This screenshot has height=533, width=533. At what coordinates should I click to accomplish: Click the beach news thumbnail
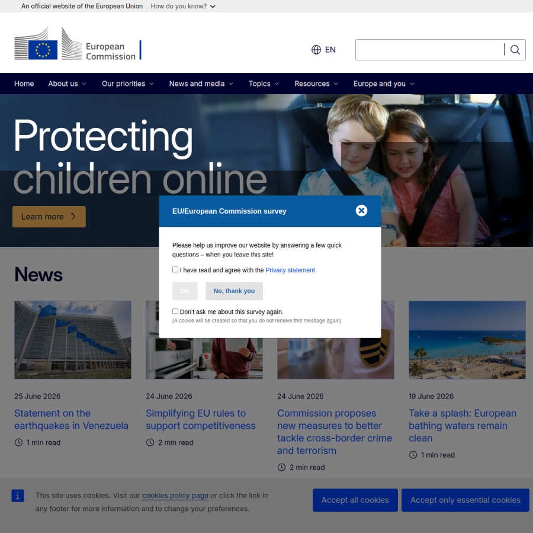[x=467, y=340]
